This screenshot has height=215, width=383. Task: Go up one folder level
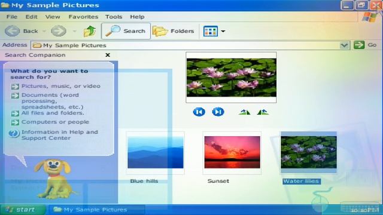pos(90,31)
